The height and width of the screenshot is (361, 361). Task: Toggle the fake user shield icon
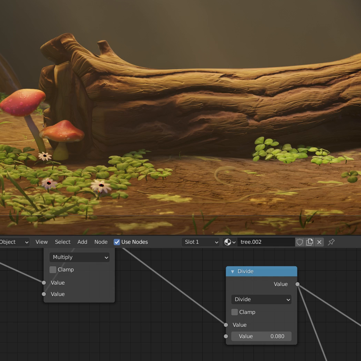(300, 242)
